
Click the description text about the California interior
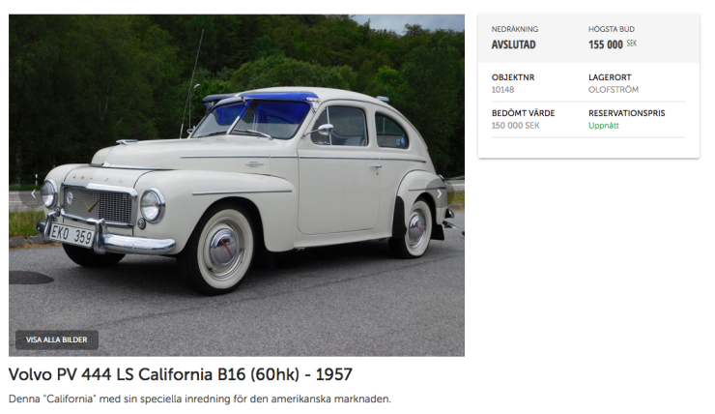[200, 399]
